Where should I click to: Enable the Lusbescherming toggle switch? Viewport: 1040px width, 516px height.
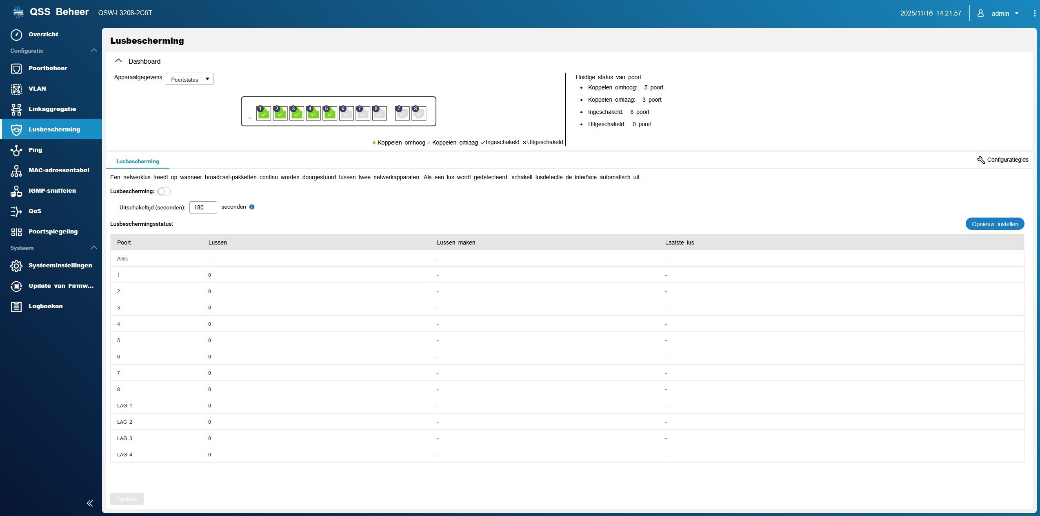pyautogui.click(x=164, y=191)
